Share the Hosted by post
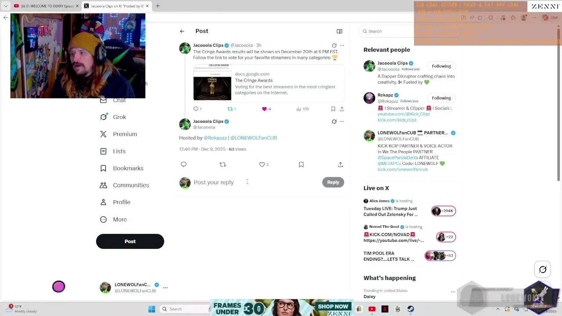This screenshot has height=316, width=562. pos(340,165)
